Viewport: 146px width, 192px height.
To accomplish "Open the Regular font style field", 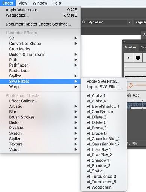I will (x=140, y=22).
